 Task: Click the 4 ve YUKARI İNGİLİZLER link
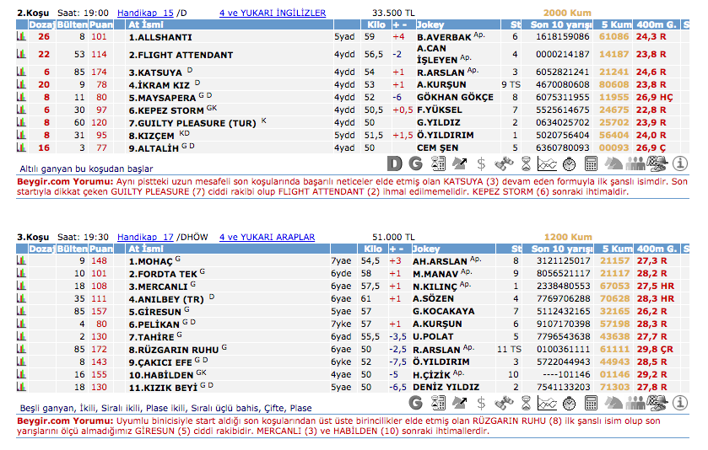coord(272,13)
